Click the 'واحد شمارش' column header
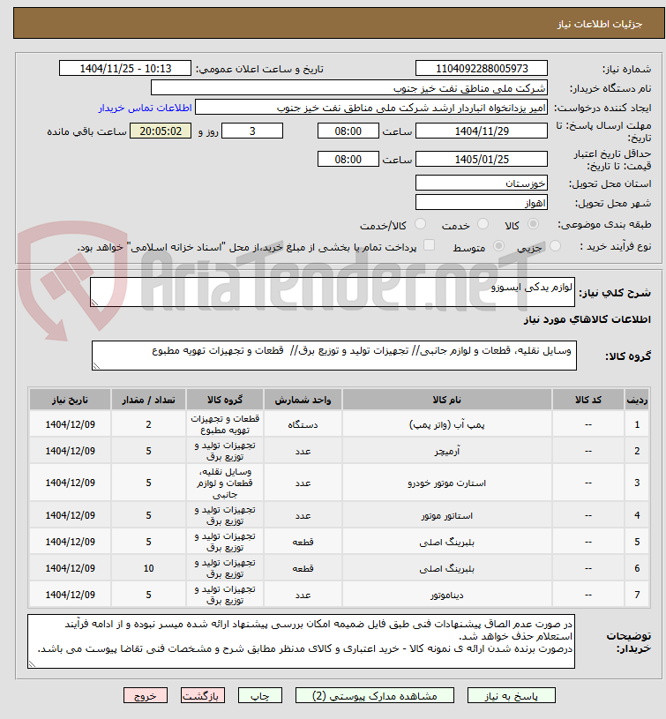Image resolution: width=666 pixels, height=719 pixels. pos(303,400)
